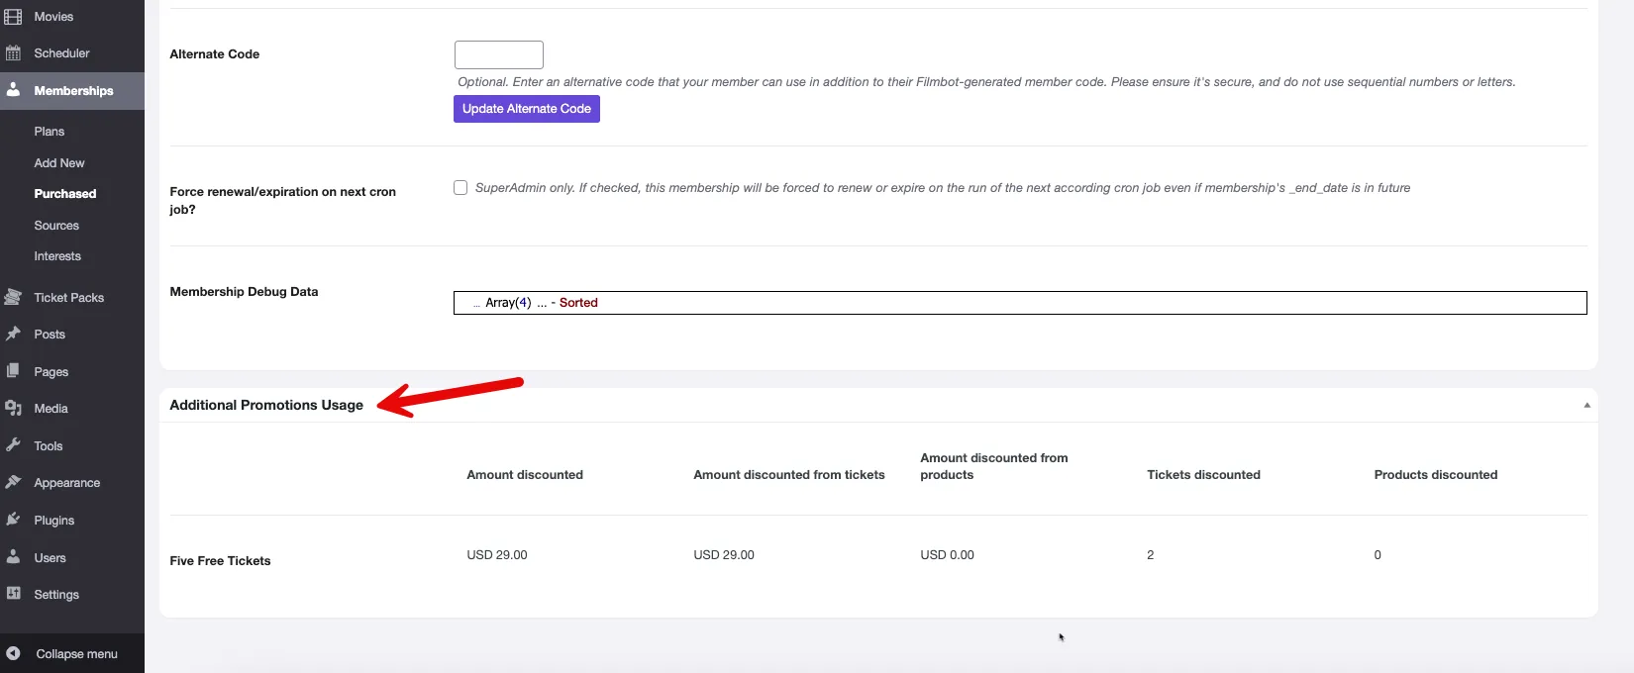The image size is (1634, 673).
Task: Click the Appearance paintbrush icon
Action: [13, 482]
